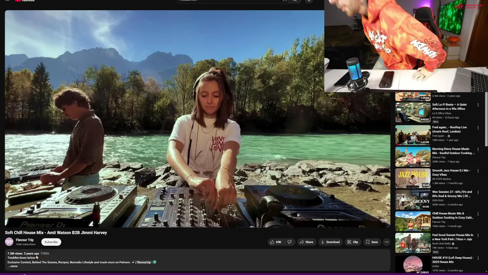Click Lo fi Office Vibes channel name

pos(441,113)
